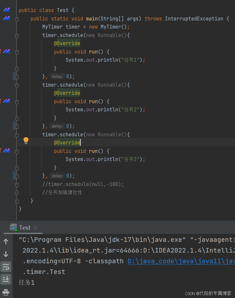Click the fold end marker at the third 'delay: 0);' line
235x298 pixels.
pyautogui.click(x=17, y=176)
